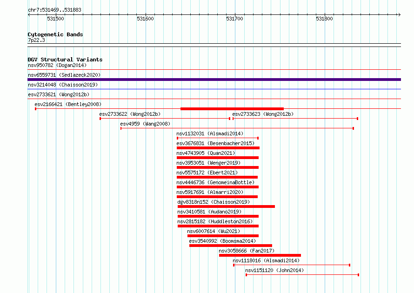Select the nsv6559731 (Sedlazeck2020) purple bar

pos(214,80)
